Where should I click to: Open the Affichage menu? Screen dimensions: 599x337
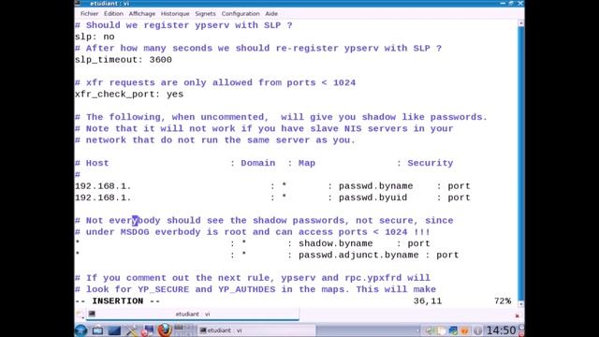141,14
